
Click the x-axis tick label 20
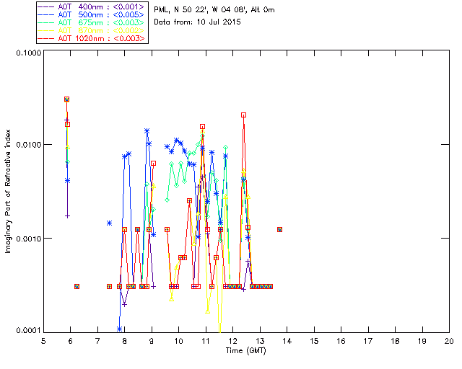click(449, 341)
